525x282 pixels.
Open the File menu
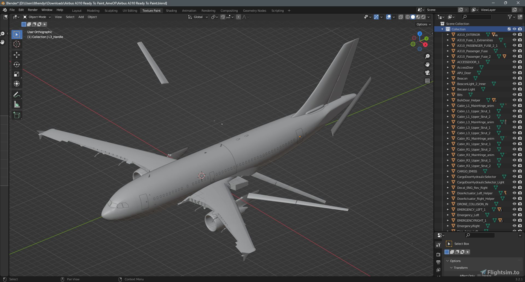(12, 10)
